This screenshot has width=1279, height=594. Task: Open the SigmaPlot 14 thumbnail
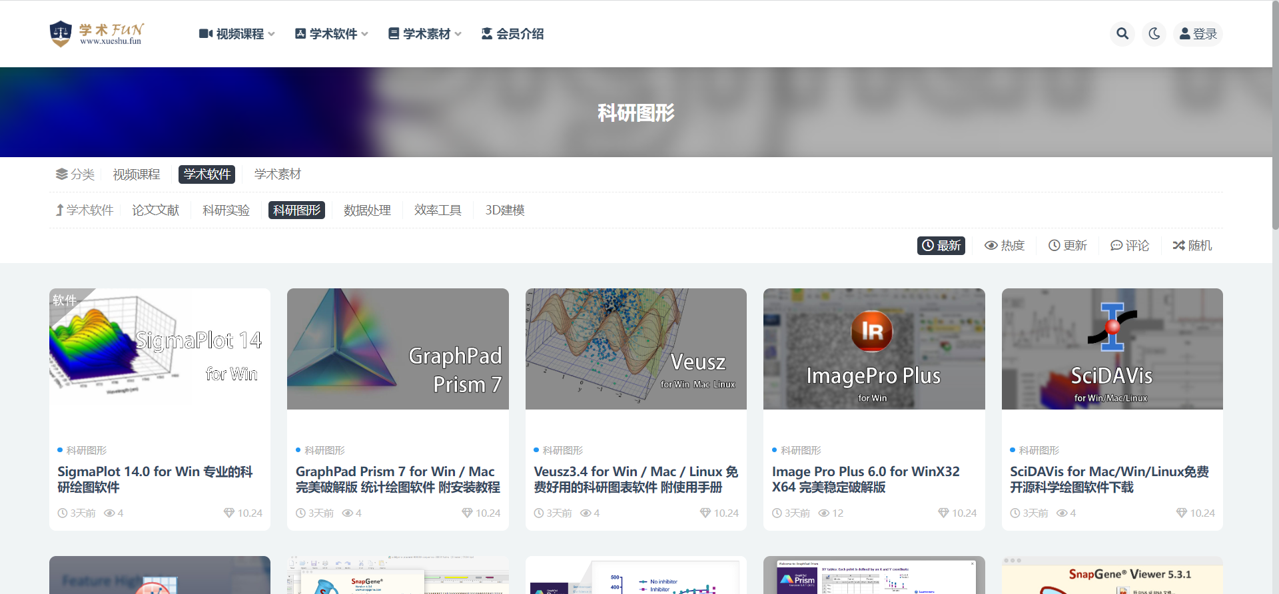click(x=160, y=349)
